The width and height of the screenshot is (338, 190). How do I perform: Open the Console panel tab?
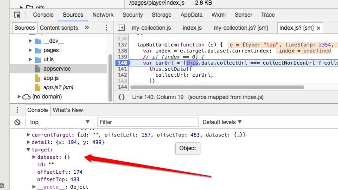[43, 15]
